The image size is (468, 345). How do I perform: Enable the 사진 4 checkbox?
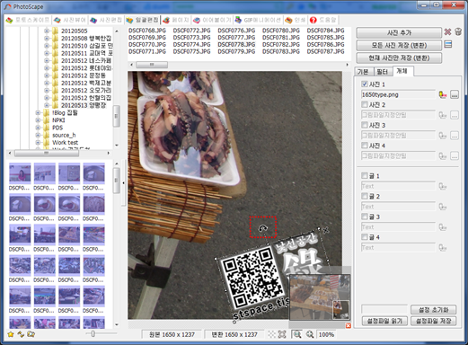[365, 146]
